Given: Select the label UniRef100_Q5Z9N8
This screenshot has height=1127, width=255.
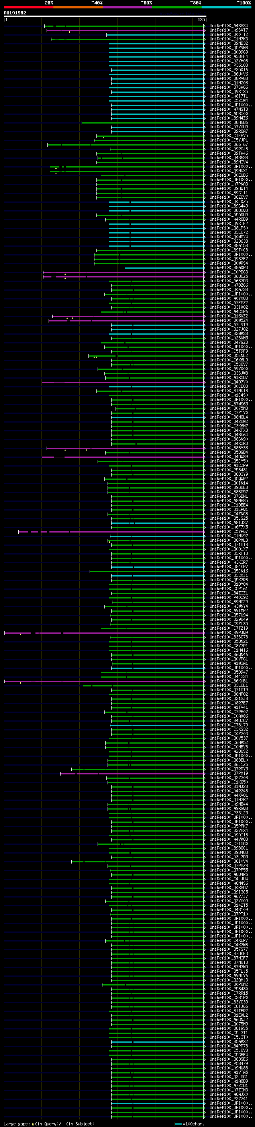Looking at the screenshot, I should click(228, 48).
